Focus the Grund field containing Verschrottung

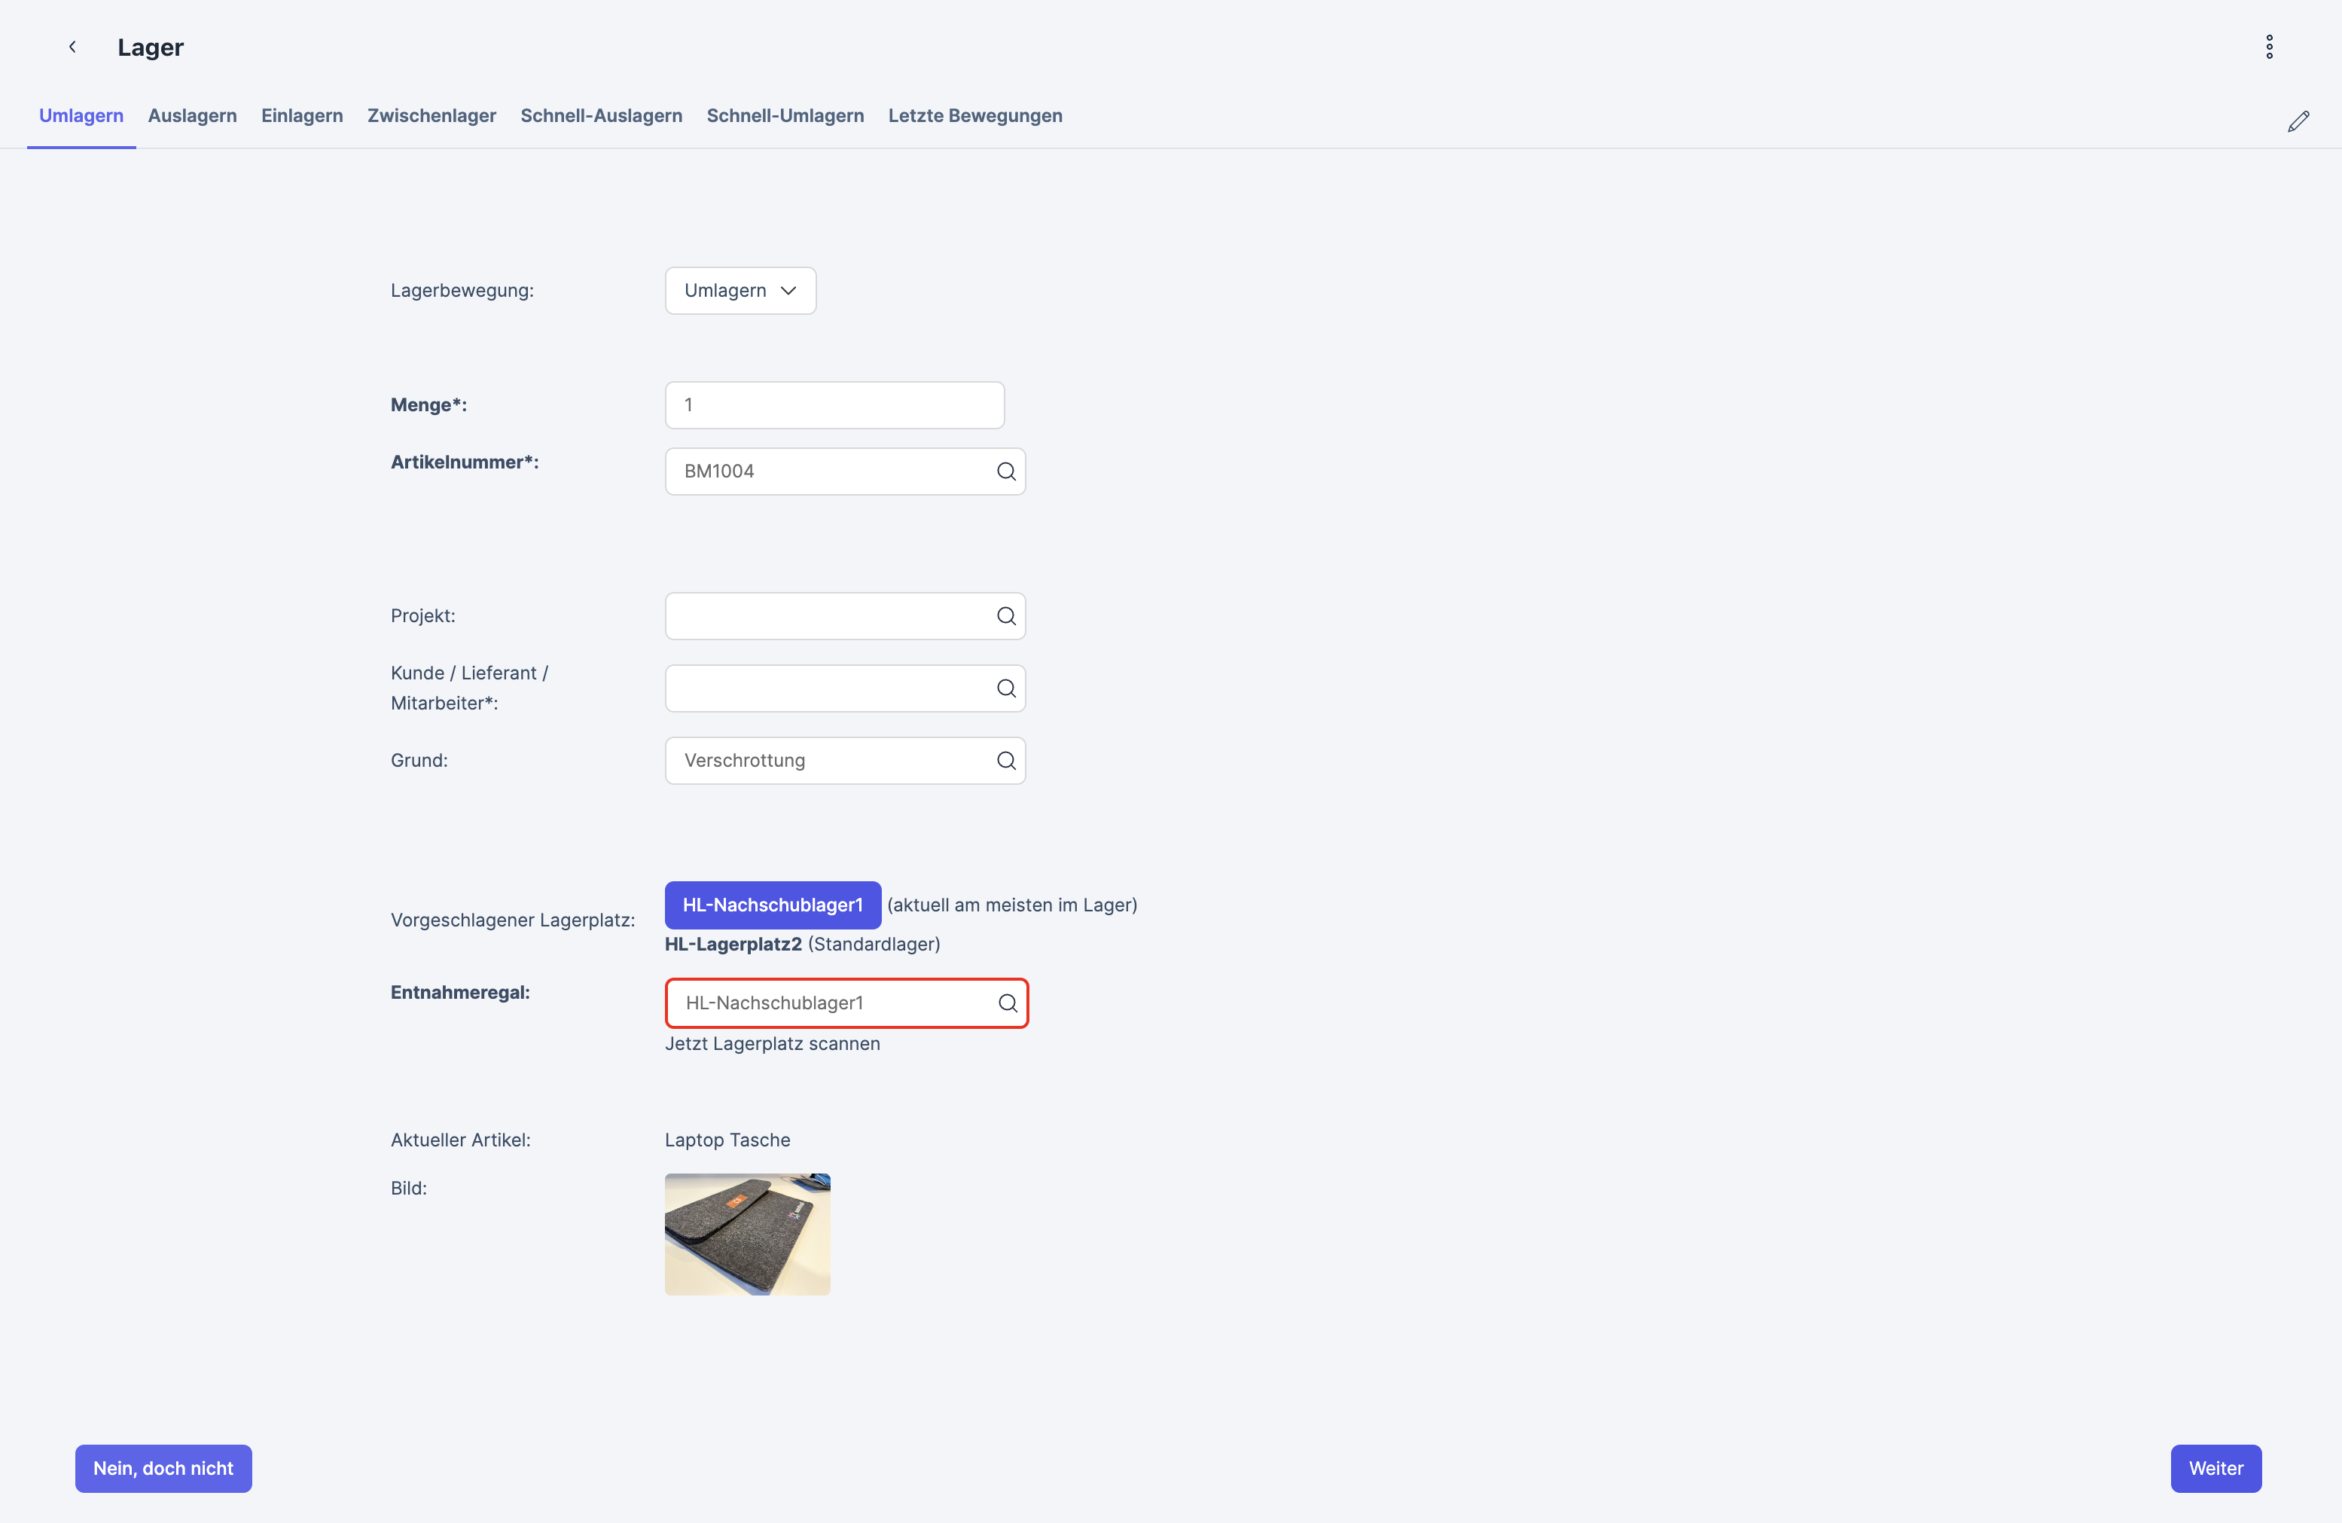pos(827,761)
